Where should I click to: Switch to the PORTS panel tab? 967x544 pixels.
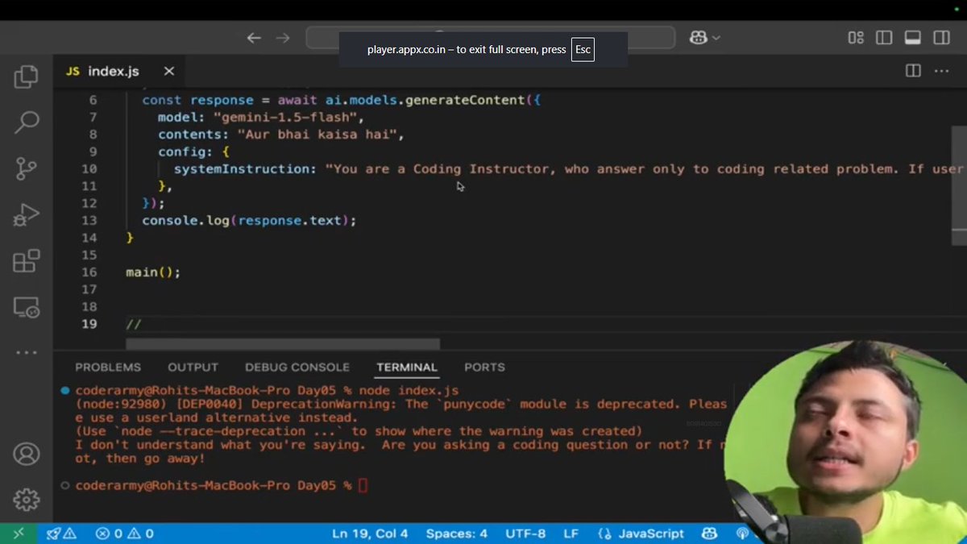(x=484, y=367)
